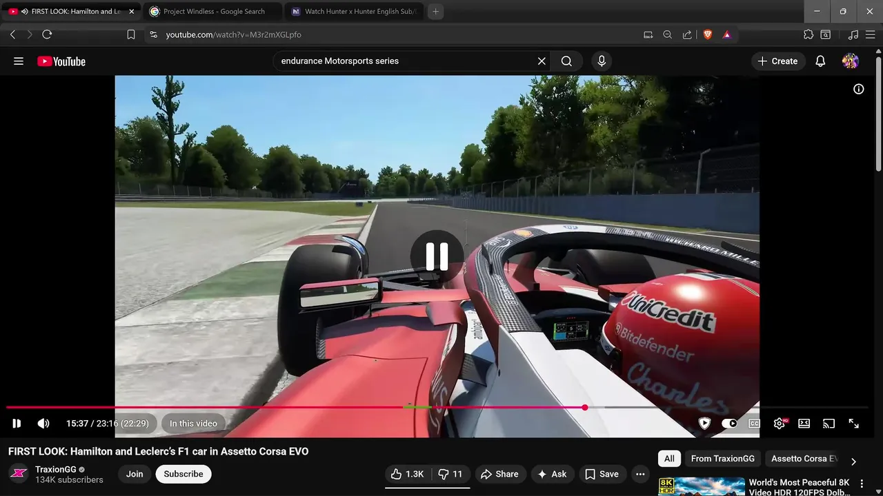Open Brave Shields lion icon
This screenshot has height=496, width=883.
coord(707,34)
